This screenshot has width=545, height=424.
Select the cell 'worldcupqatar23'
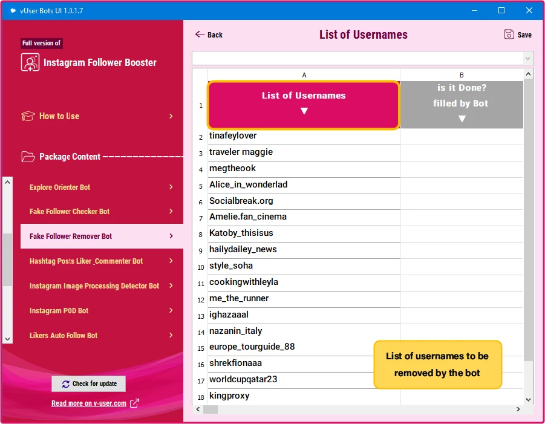point(290,380)
